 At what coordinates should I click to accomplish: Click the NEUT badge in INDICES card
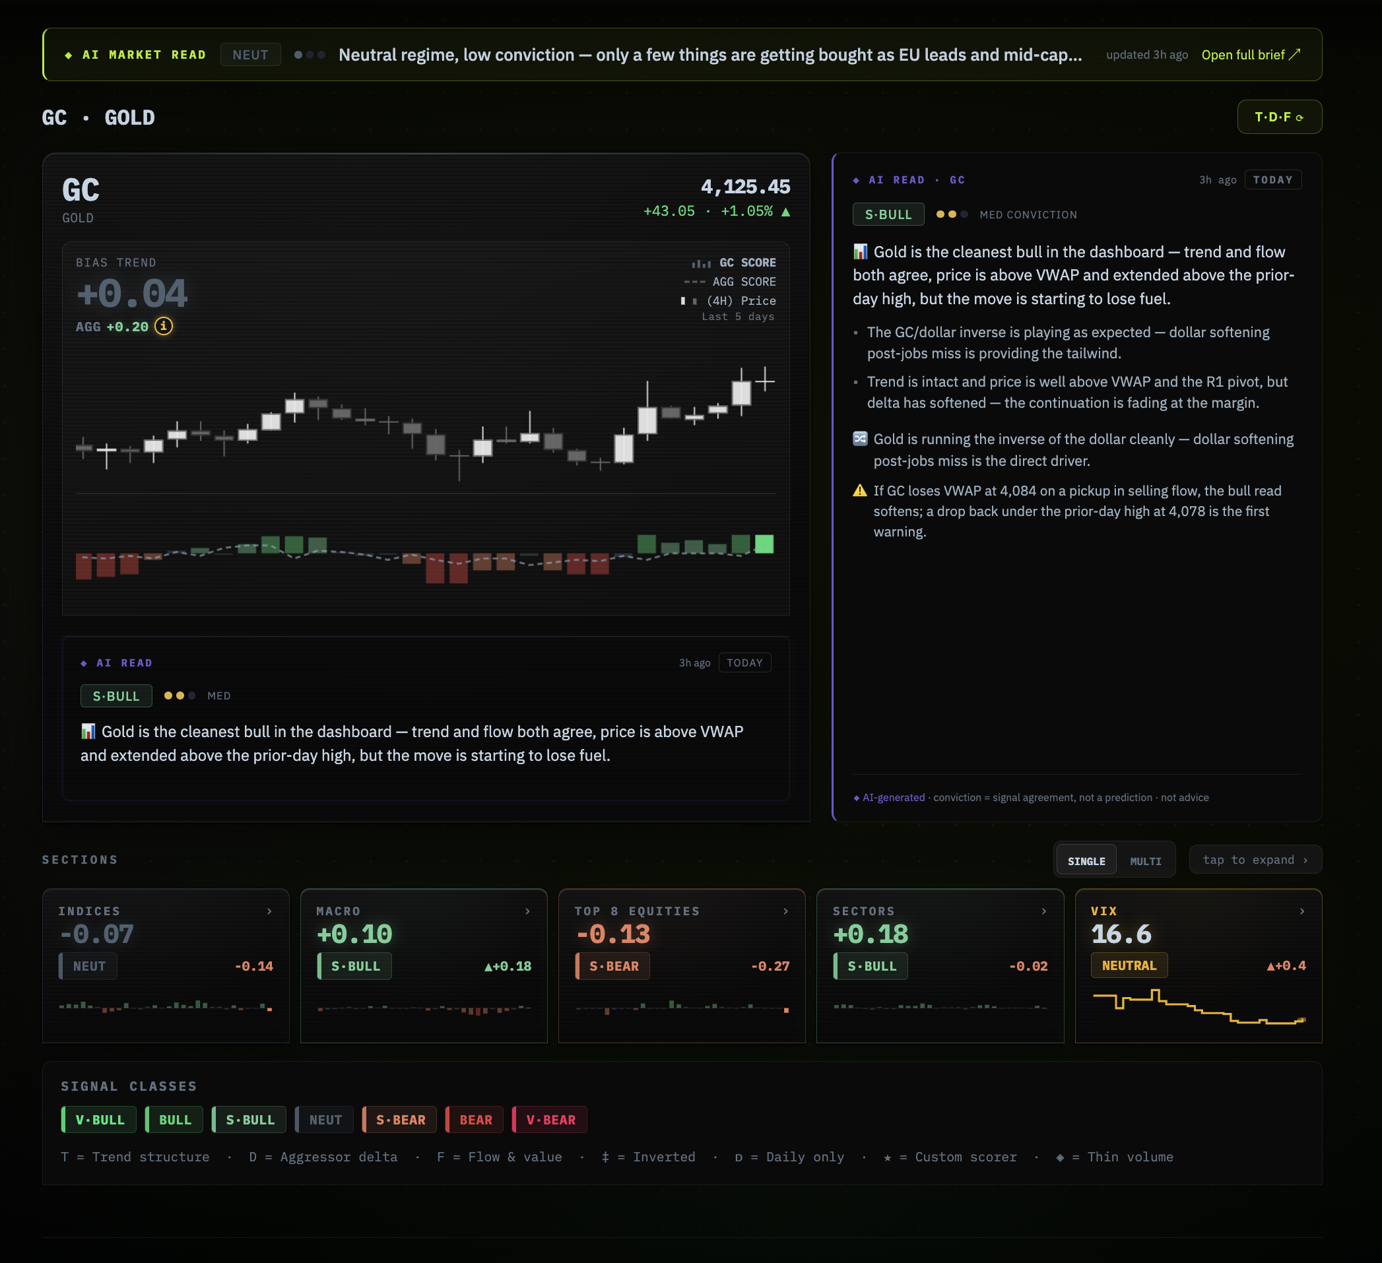tap(88, 966)
